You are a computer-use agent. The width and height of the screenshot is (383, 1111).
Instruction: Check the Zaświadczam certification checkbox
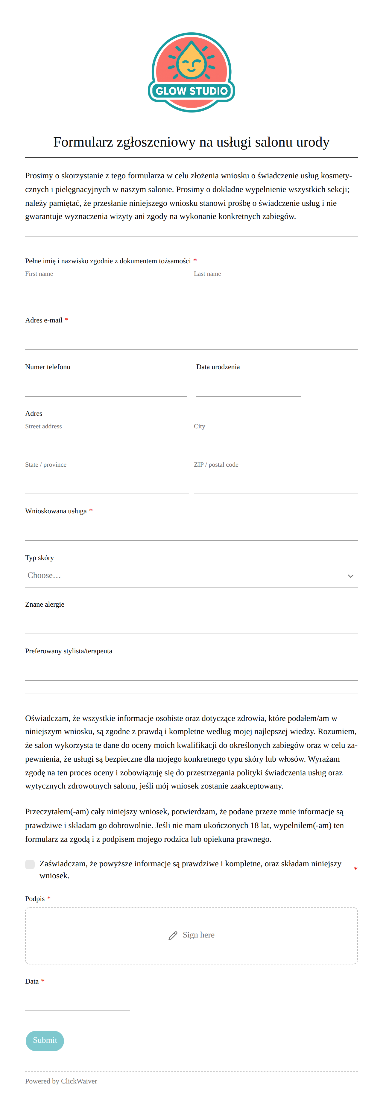pos(30,864)
